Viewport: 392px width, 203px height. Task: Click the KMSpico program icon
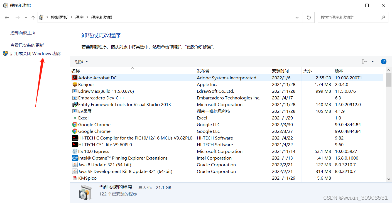point(75,178)
